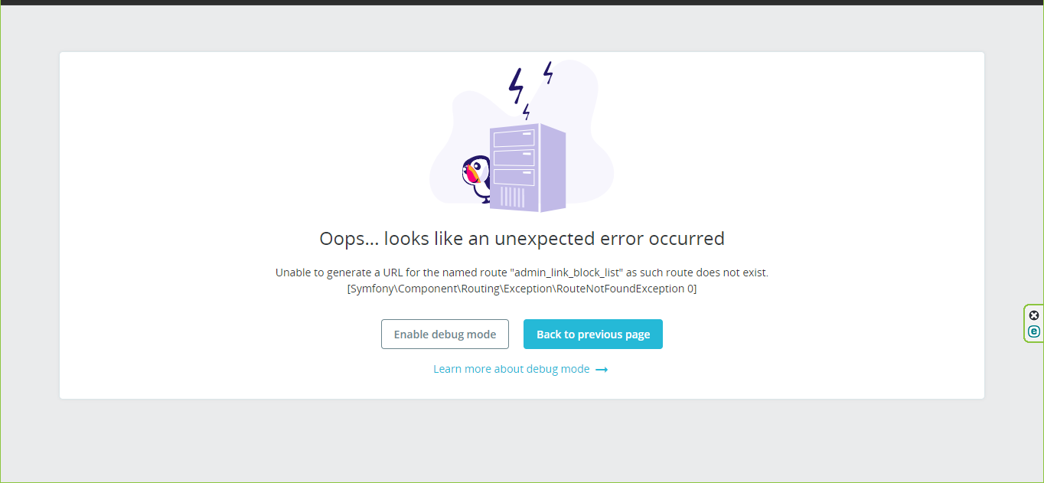Click the large lightning bolt above the server
Image resolution: width=1044 pixels, height=483 pixels.
coord(517,86)
